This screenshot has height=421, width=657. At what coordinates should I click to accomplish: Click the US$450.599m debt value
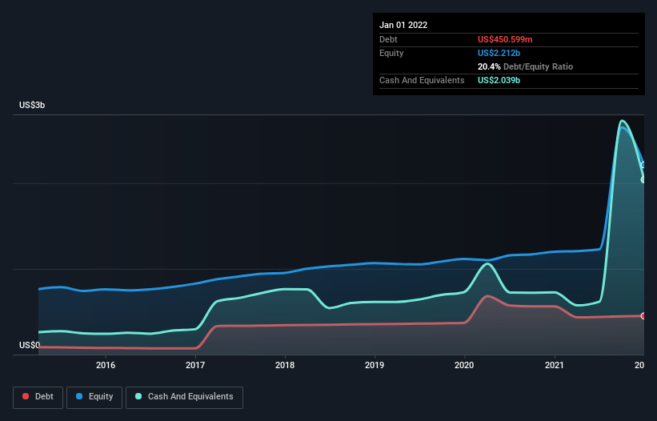pos(505,39)
